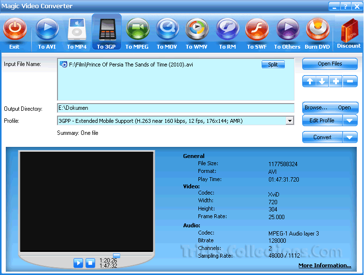This screenshot has height=275, width=364.
Task: Click the File Size value 1177588324
Action: (x=283, y=164)
